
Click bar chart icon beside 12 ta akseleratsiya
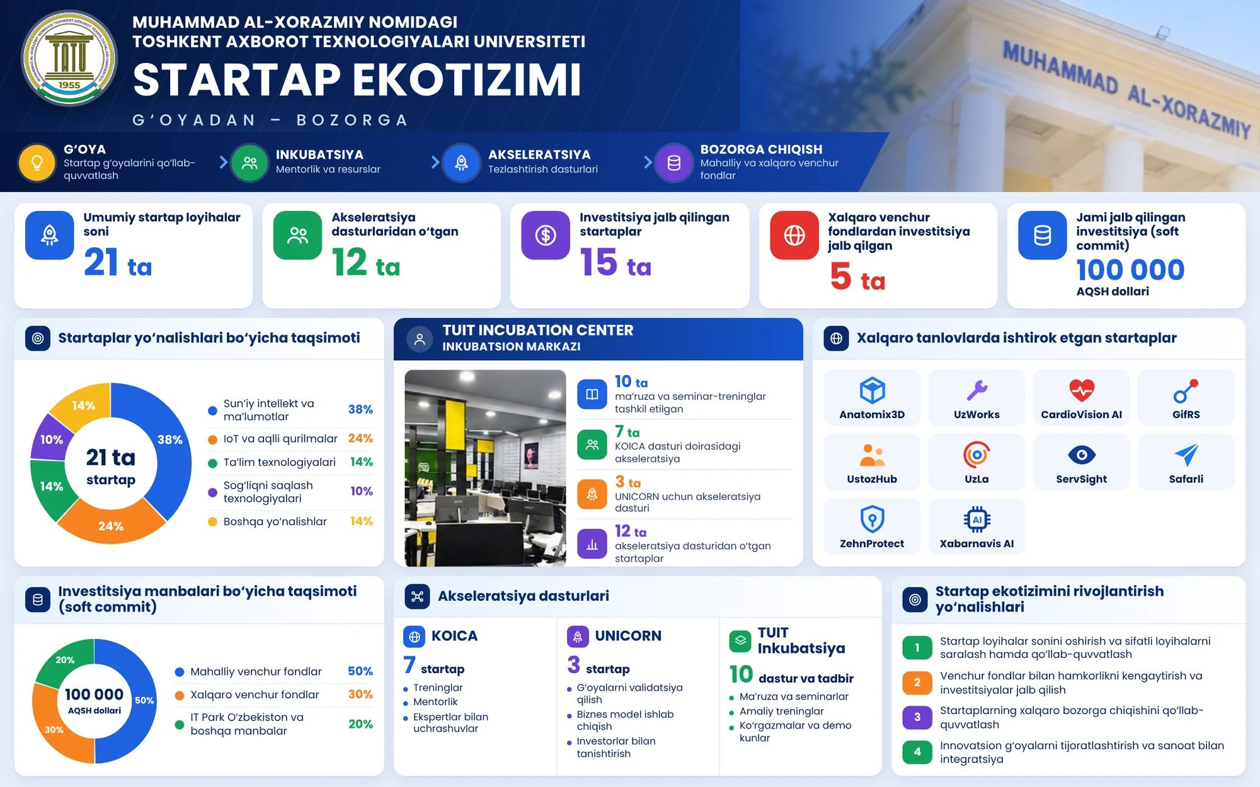(x=592, y=544)
